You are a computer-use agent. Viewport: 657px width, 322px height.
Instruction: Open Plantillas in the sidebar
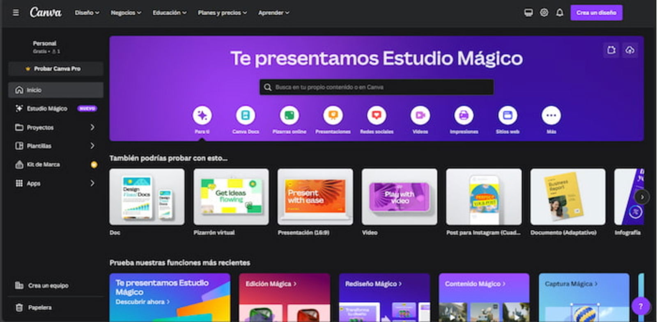(56, 146)
